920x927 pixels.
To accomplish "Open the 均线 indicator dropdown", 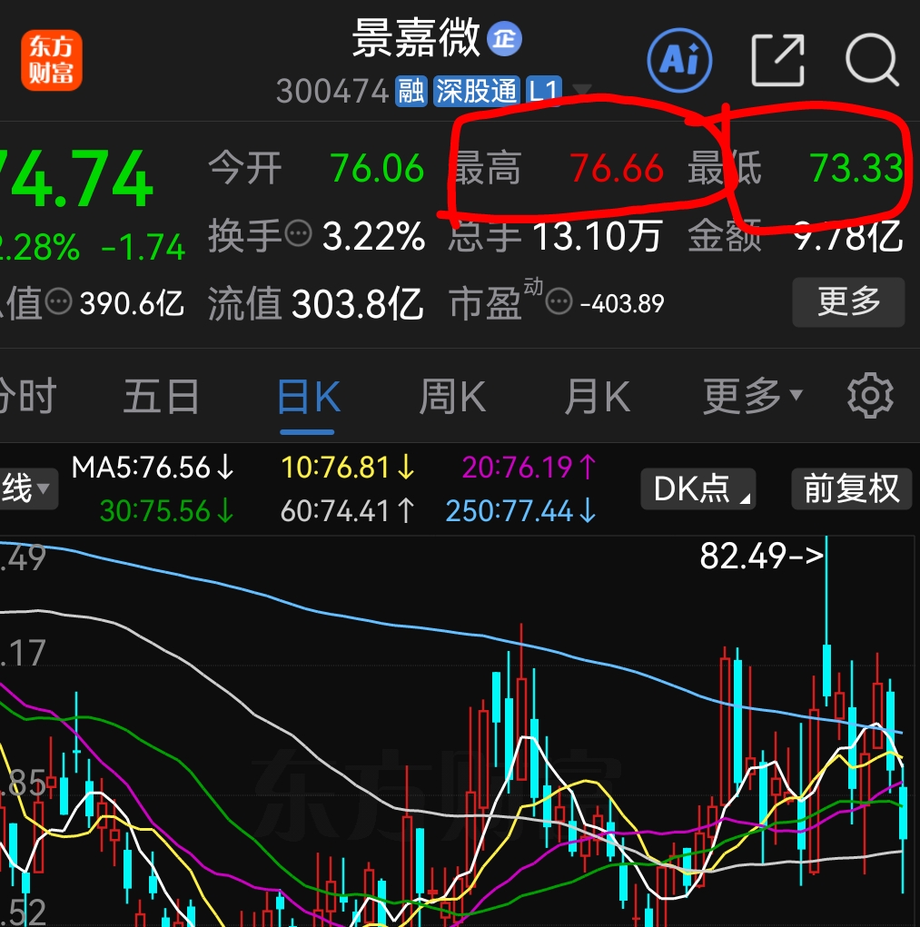I will 28,488.
